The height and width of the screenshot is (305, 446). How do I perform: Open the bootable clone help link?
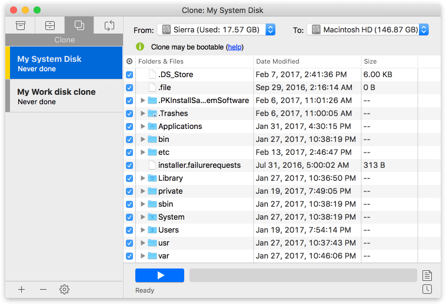(235, 47)
